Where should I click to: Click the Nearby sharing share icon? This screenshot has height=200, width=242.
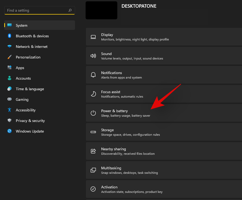pyautogui.click(x=93, y=151)
